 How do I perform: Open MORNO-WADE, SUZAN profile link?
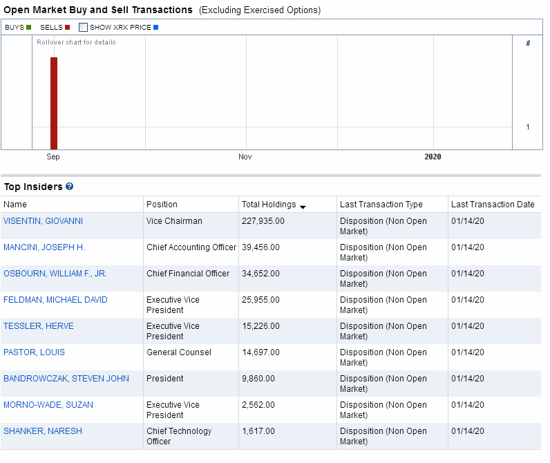pos(48,405)
